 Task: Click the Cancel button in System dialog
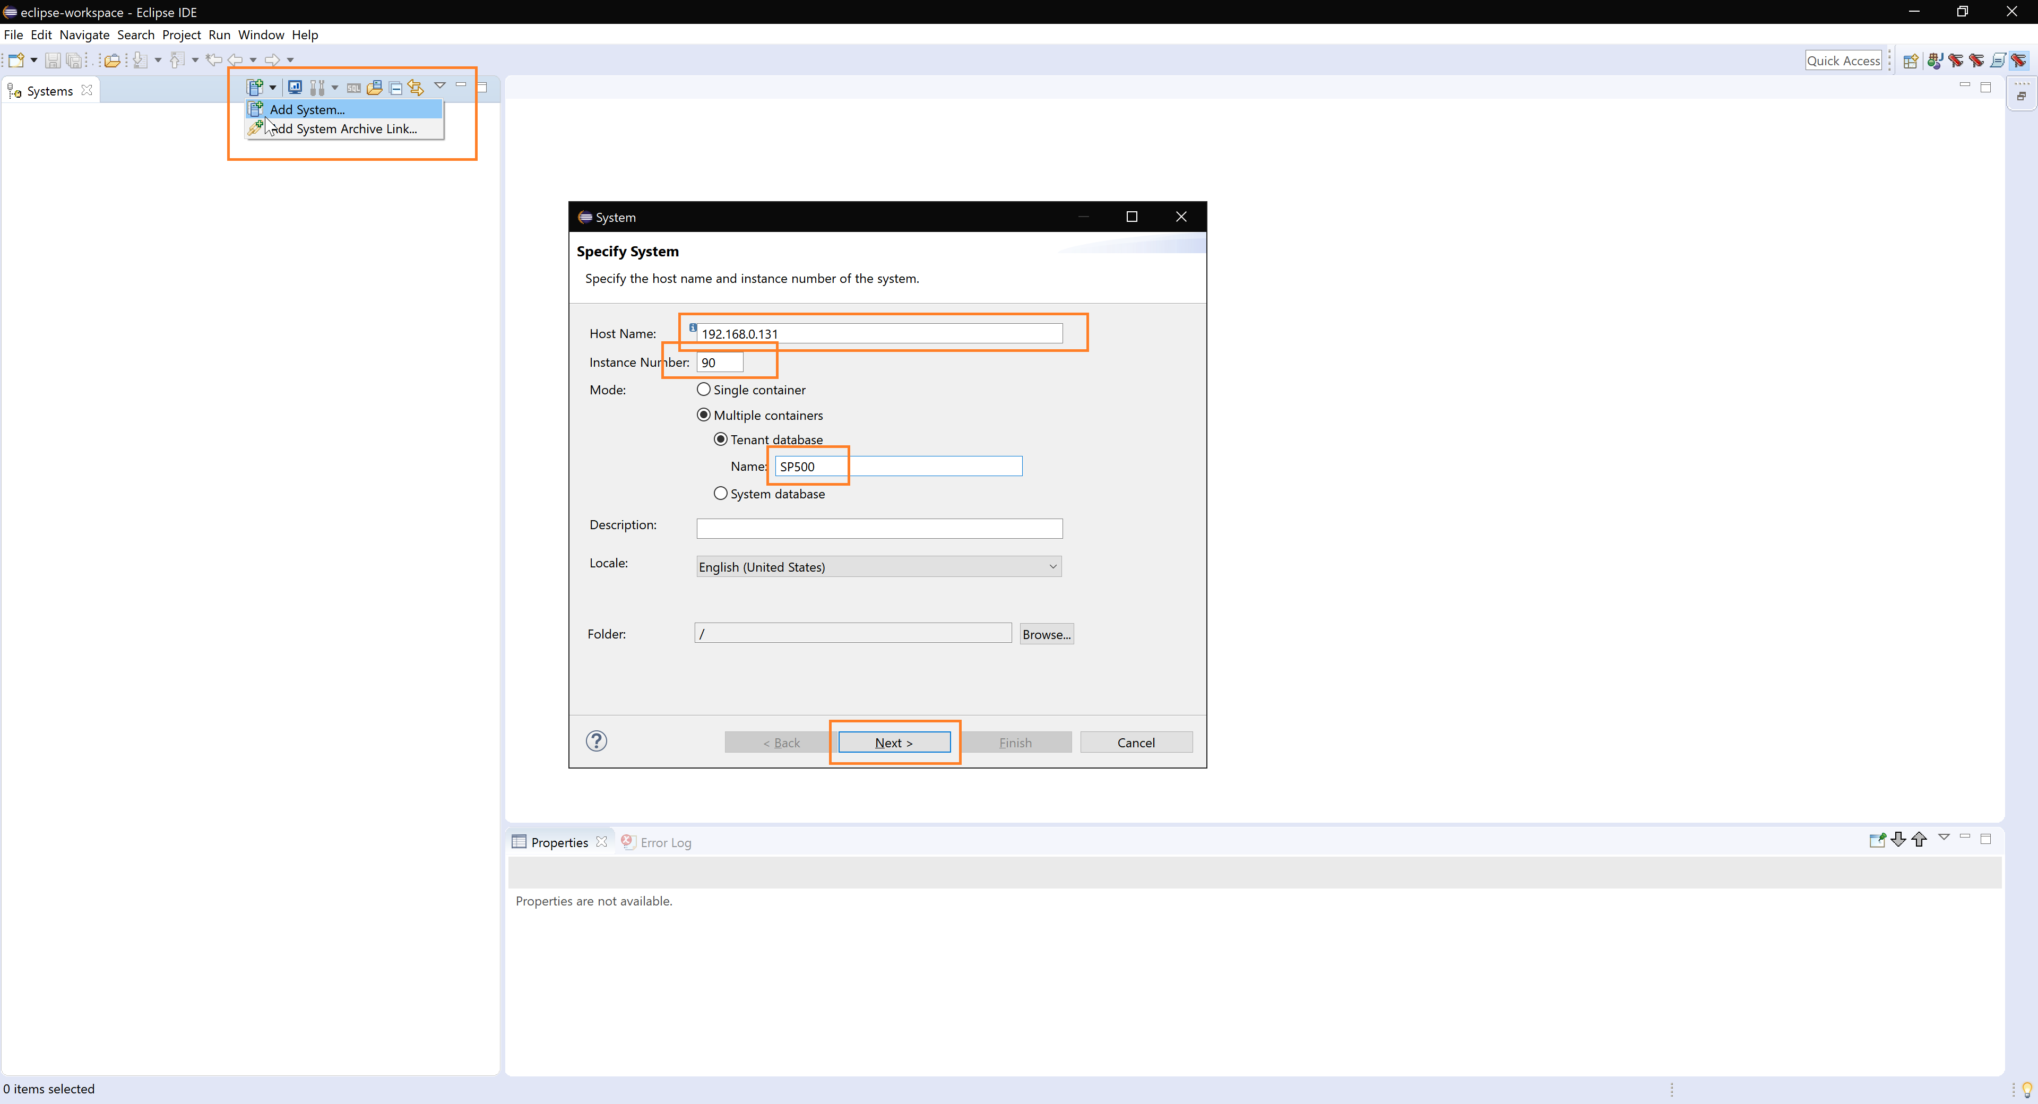tap(1136, 743)
